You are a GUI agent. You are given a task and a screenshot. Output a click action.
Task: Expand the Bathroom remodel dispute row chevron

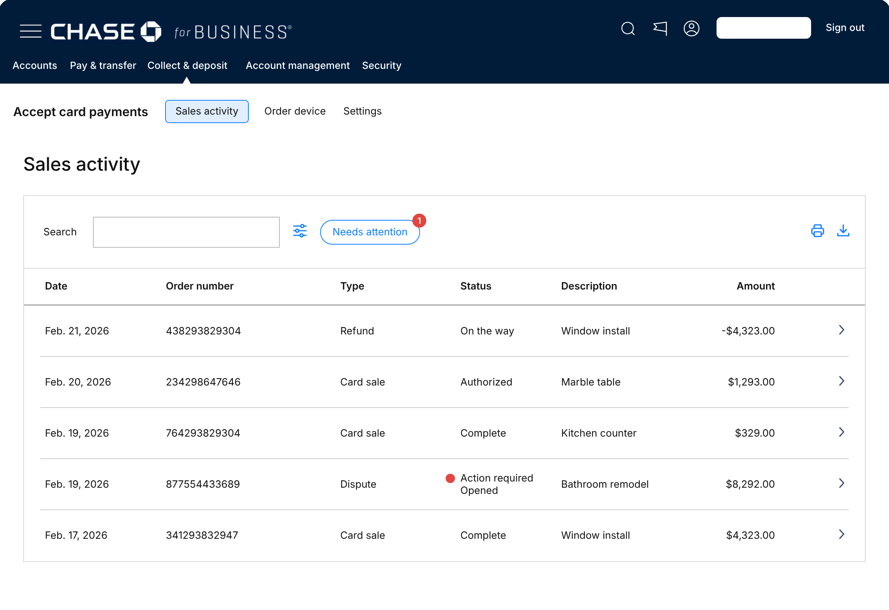coord(841,483)
